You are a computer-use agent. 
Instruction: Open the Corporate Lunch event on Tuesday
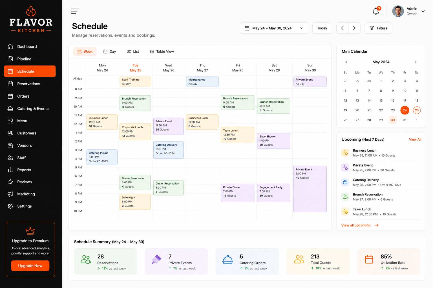point(135,132)
